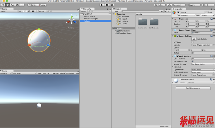The width and height of the screenshot is (215, 128).
Task: Select Sphere in the Hierarchy
Action: coord(87,21)
